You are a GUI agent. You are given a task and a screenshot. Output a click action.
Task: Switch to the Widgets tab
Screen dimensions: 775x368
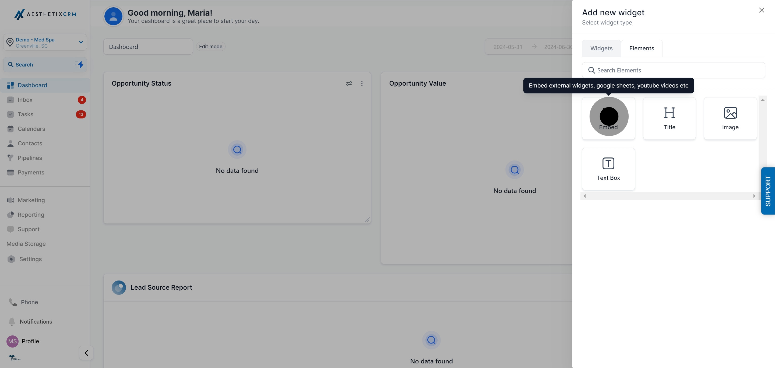pyautogui.click(x=601, y=48)
